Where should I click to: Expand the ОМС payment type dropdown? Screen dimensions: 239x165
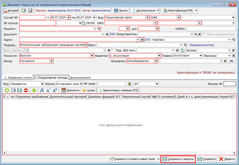[x=179, y=18]
